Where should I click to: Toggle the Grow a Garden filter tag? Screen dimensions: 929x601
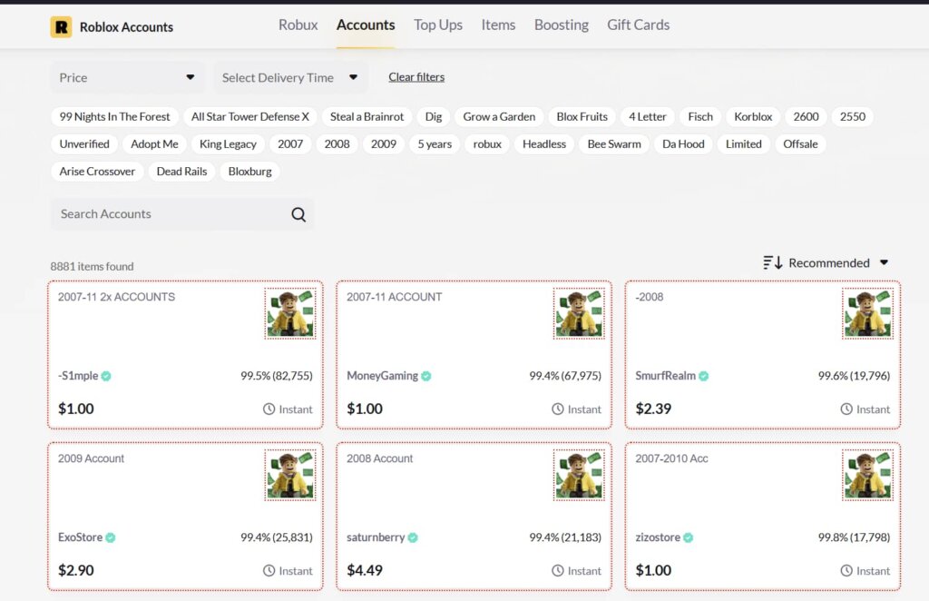pyautogui.click(x=499, y=117)
